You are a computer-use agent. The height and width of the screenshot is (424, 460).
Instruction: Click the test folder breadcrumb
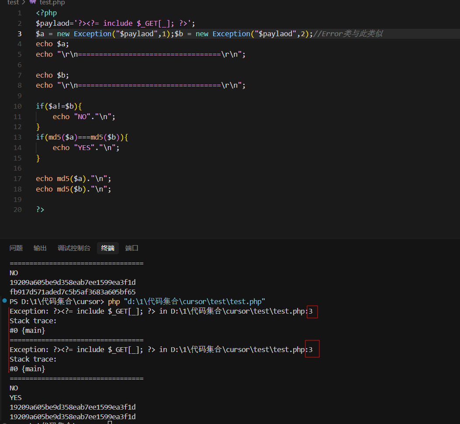coord(13,2)
